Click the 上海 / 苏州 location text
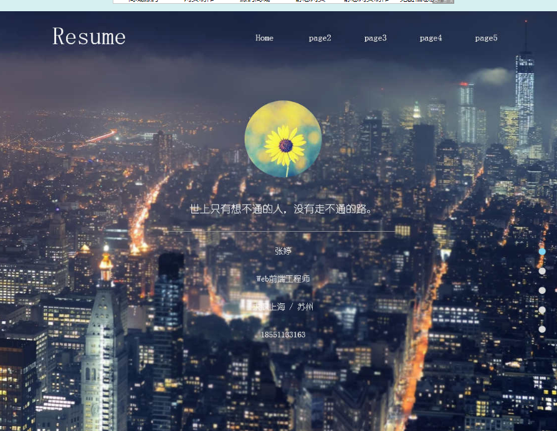This screenshot has width=557, height=431. pos(284,306)
